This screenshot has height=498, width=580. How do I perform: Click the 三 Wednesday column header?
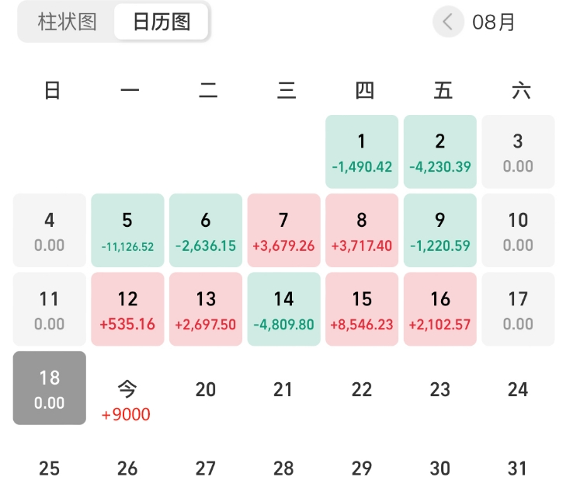click(x=287, y=90)
